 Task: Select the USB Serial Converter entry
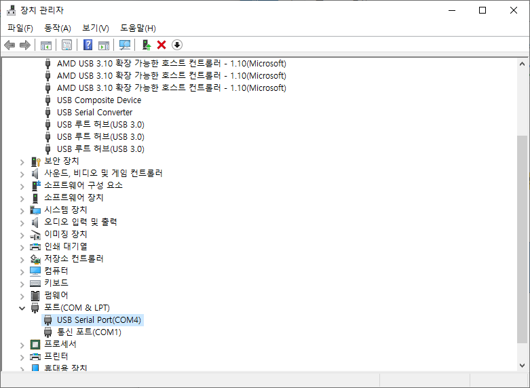[94, 112]
